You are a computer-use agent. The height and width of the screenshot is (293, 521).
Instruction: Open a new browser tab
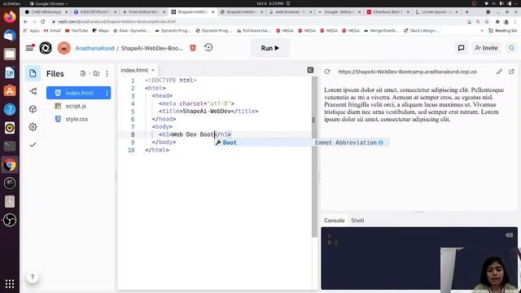(466, 11)
